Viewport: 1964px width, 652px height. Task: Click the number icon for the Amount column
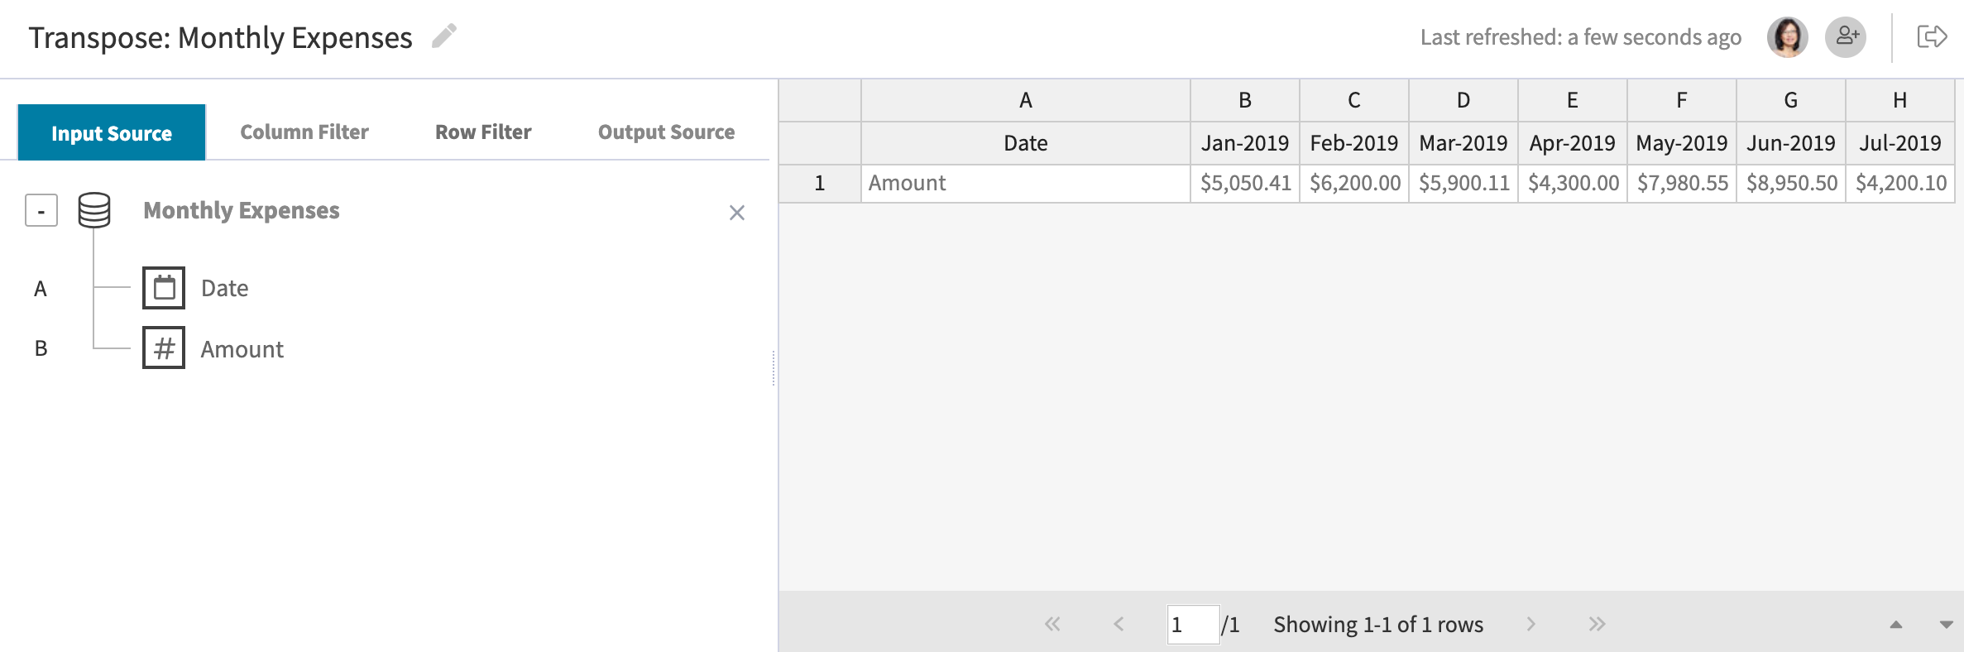(x=164, y=348)
